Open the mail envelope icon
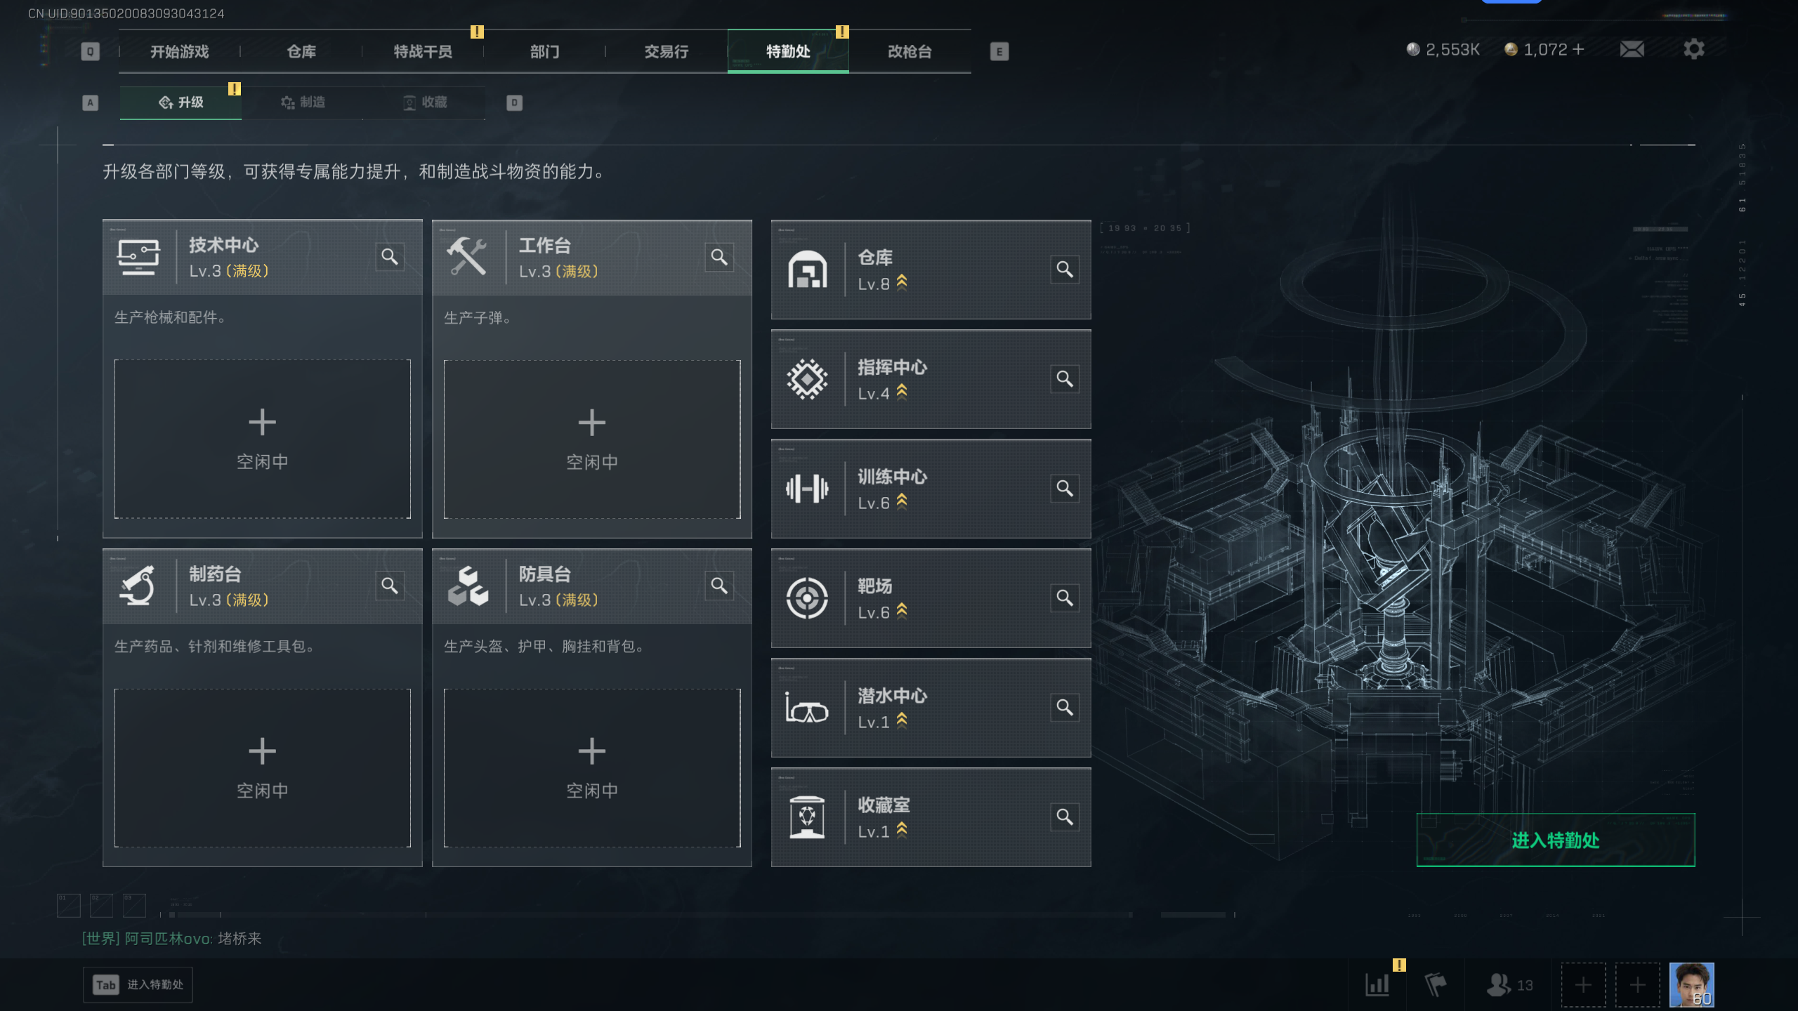1798x1011 pixels. pyautogui.click(x=1632, y=49)
